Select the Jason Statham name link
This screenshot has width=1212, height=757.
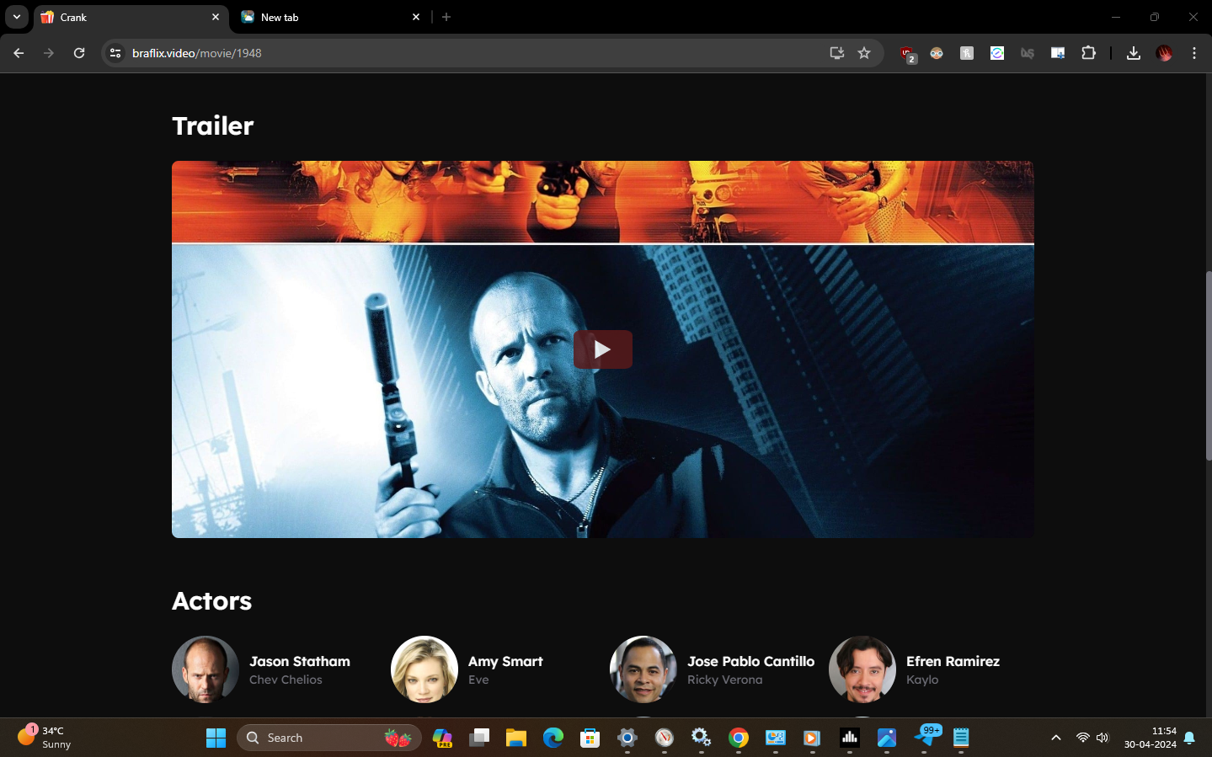300,662
